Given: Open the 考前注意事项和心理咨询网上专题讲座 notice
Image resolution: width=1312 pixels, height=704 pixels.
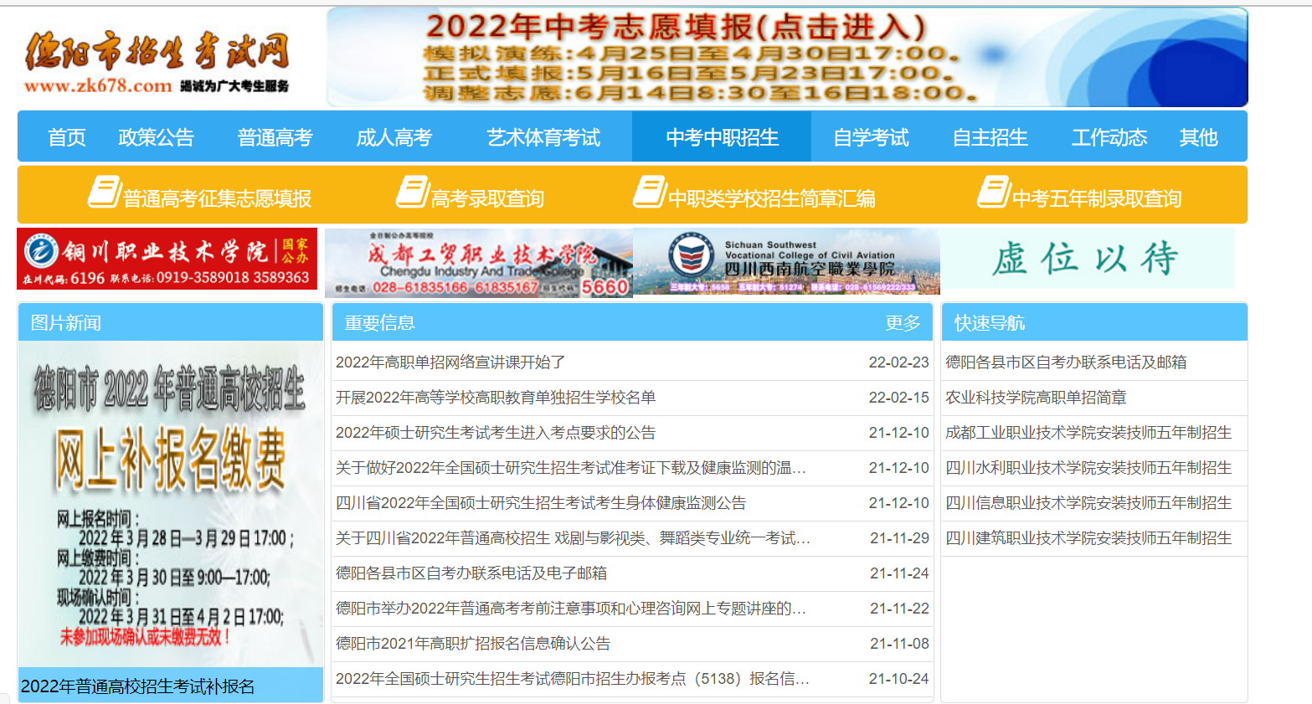Looking at the screenshot, I should (x=571, y=609).
